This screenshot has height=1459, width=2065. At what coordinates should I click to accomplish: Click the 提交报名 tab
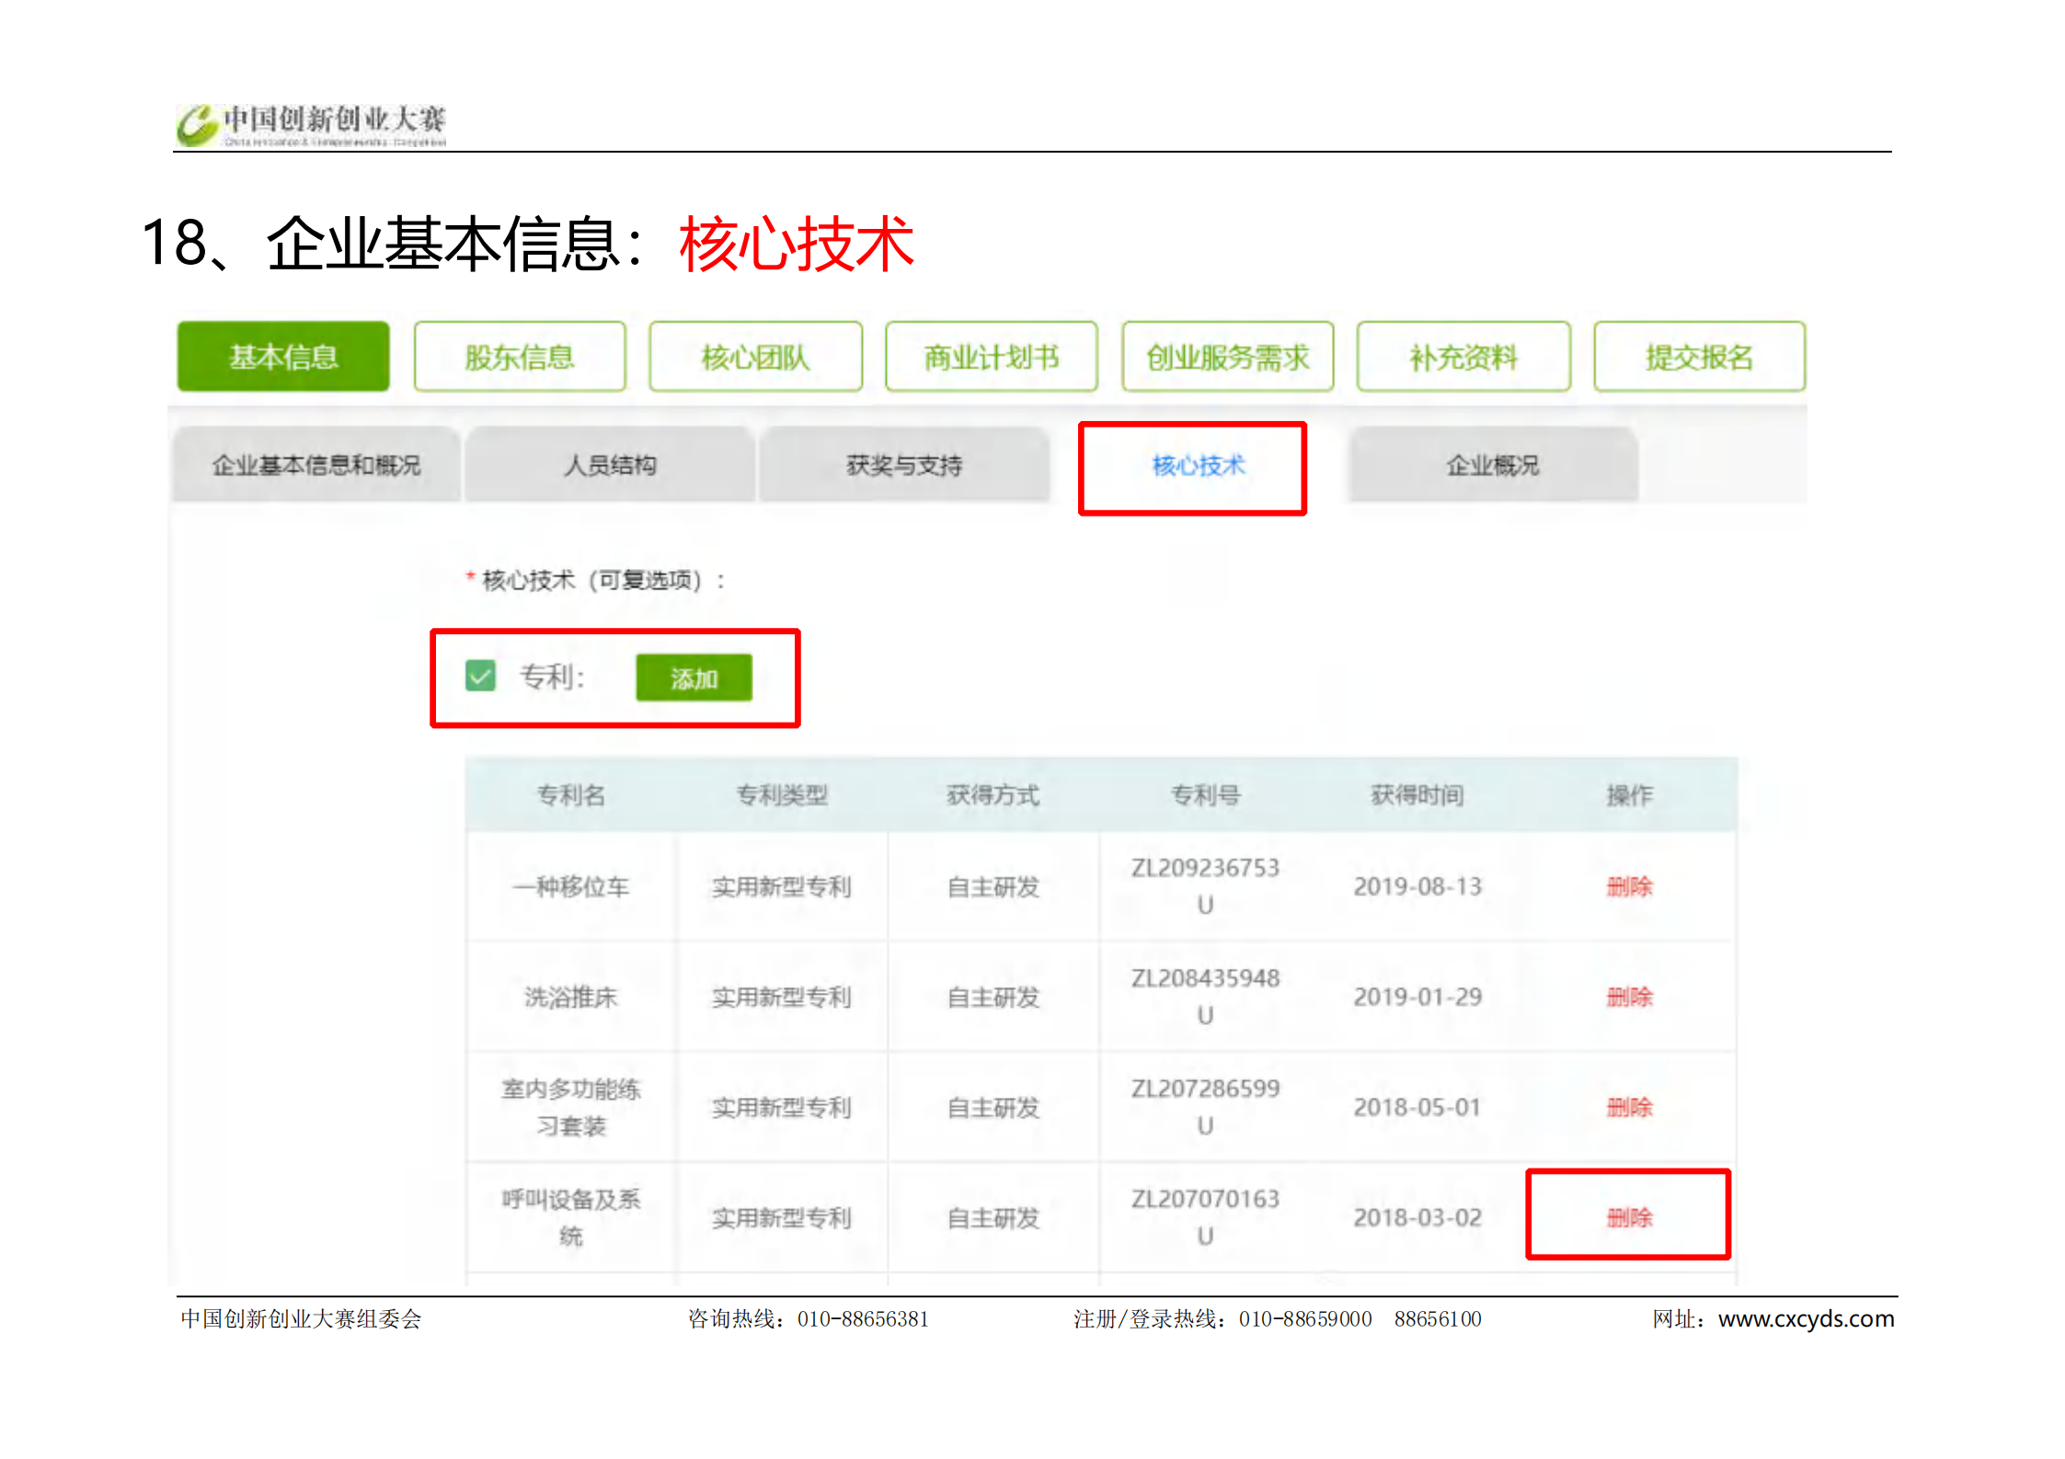(x=1699, y=357)
